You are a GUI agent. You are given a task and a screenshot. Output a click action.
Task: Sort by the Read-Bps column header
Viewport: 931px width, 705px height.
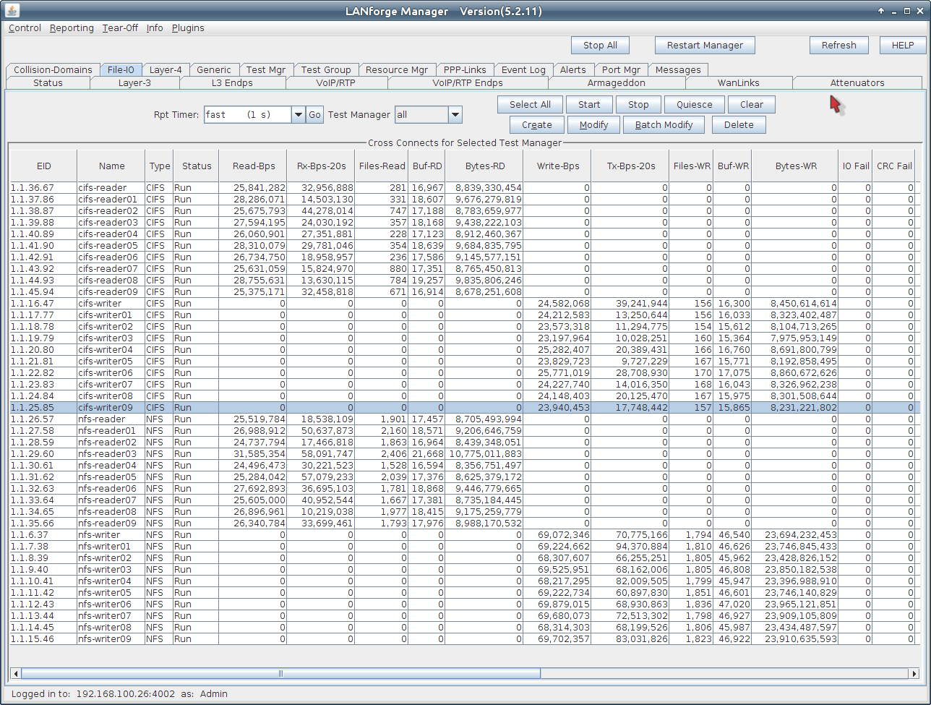(254, 166)
